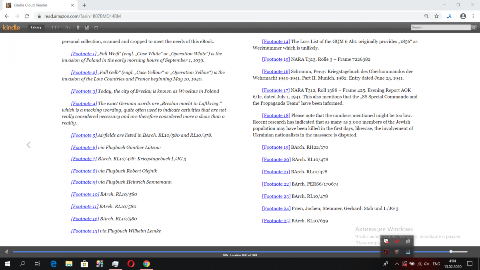Click the reading location slider handle
480x270 pixels.
pyautogui.click(x=451, y=252)
